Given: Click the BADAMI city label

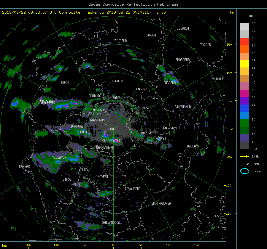Looking at the screenshot, I should [x=117, y=98].
